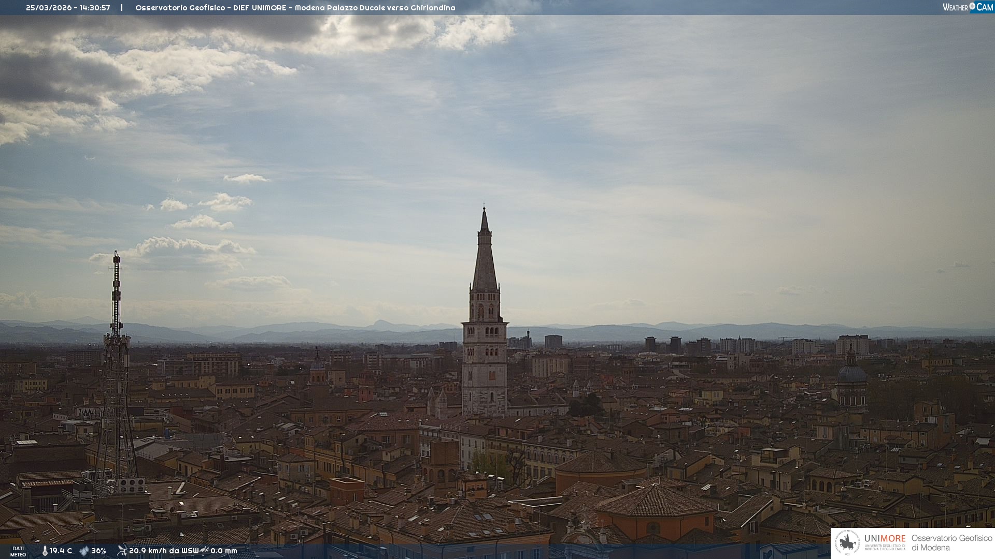Click Osservatorio Geofisico di Modena caption
The image size is (995, 559).
pos(951,543)
